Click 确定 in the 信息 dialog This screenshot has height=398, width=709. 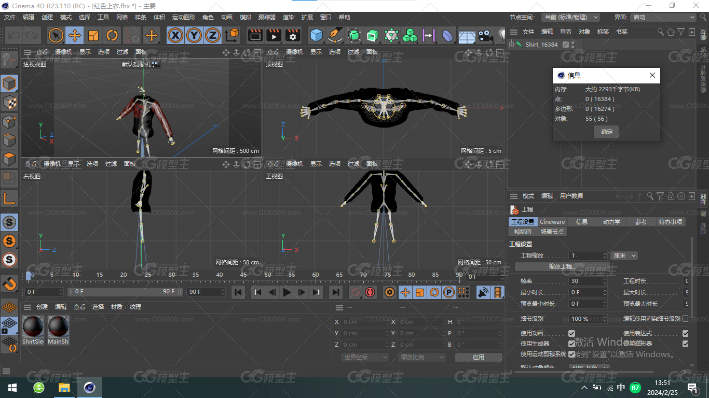tap(607, 132)
